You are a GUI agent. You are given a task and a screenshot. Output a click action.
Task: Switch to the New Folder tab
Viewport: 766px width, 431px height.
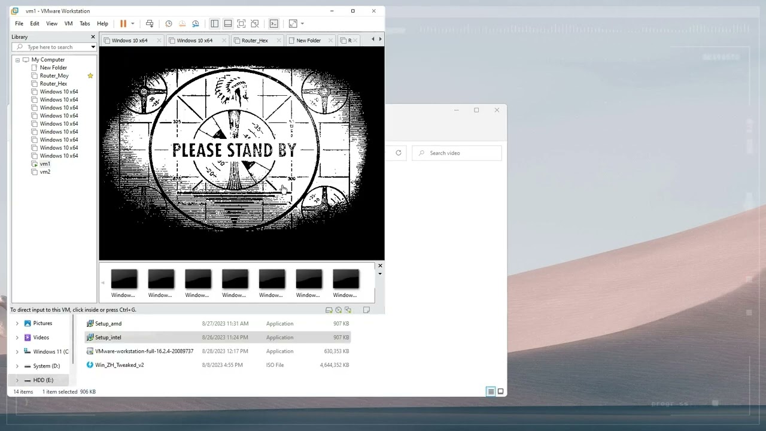(x=309, y=40)
